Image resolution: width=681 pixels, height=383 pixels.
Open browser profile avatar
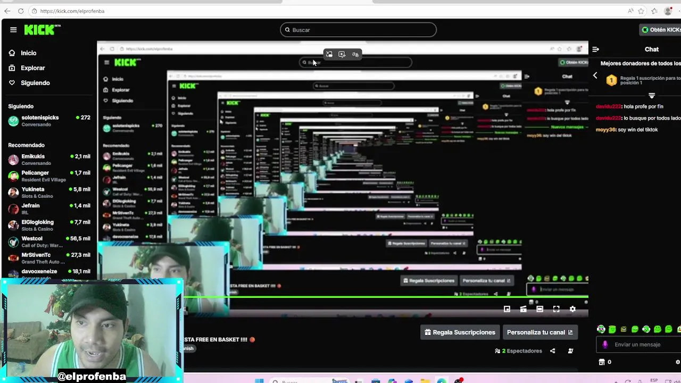[x=668, y=11]
